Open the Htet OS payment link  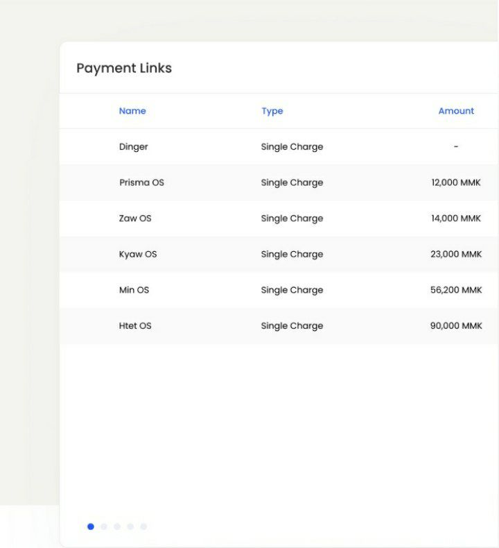[135, 326]
